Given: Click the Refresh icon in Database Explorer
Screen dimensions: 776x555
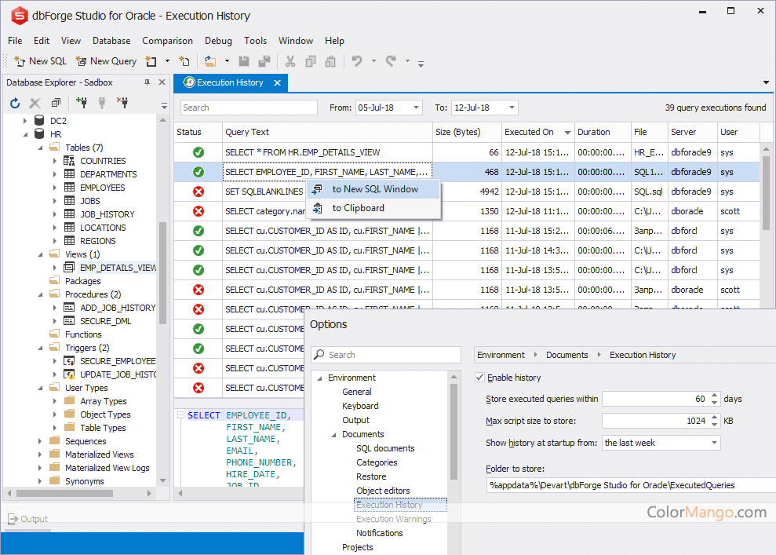Looking at the screenshot, I should 14,103.
